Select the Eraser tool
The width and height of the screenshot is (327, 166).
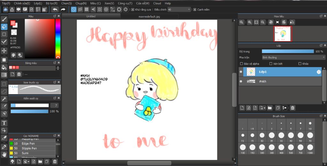[x=4, y=27]
